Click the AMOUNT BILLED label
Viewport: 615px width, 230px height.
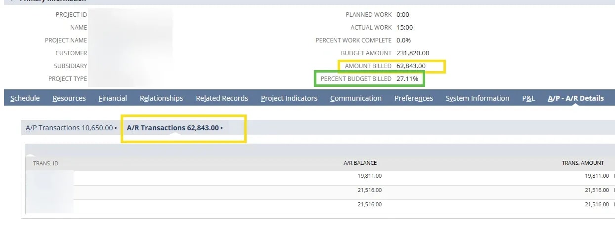coord(368,66)
